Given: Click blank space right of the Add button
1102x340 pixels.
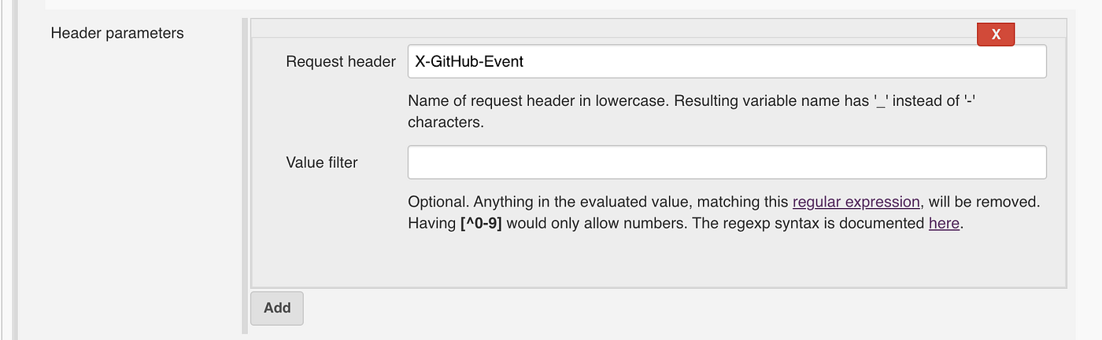Looking at the screenshot, I should 685,308.
